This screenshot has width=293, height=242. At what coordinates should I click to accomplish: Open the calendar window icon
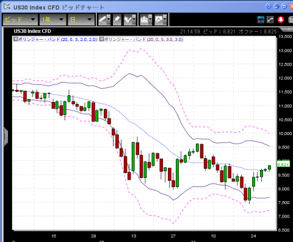click(x=261, y=20)
